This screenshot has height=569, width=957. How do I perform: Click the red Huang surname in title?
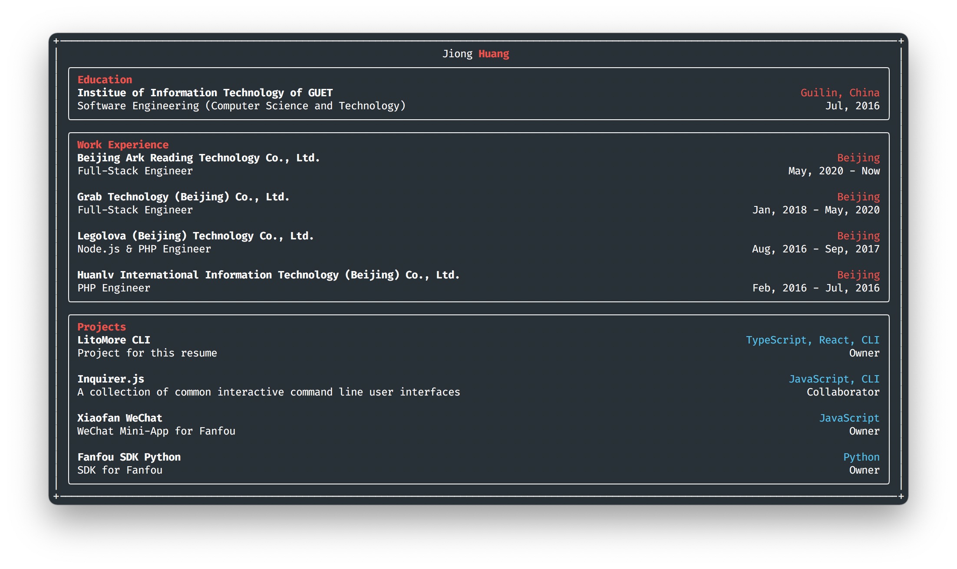pyautogui.click(x=494, y=54)
